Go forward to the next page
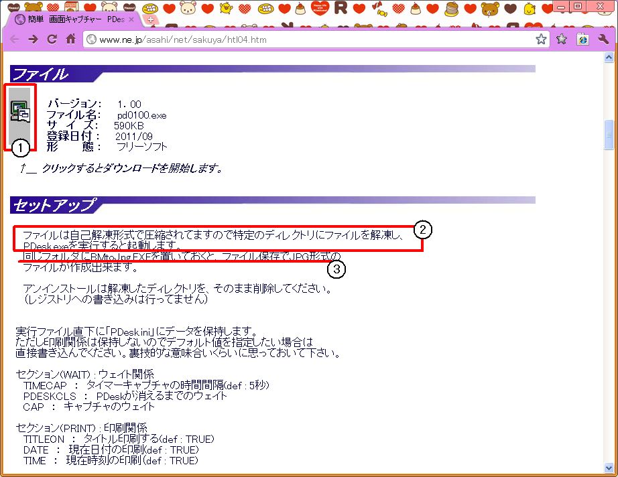The width and height of the screenshot is (618, 477). point(32,40)
